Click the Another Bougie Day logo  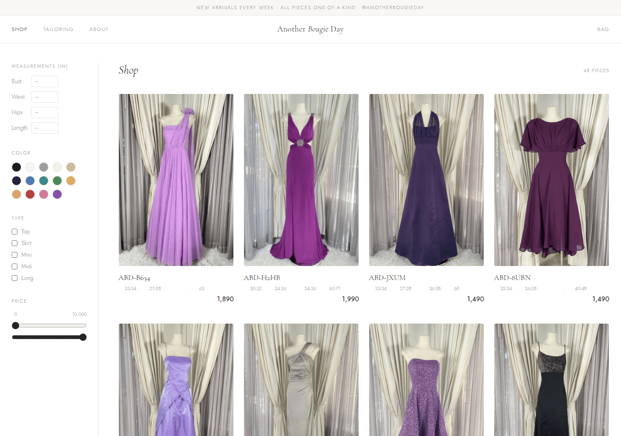pyautogui.click(x=310, y=29)
